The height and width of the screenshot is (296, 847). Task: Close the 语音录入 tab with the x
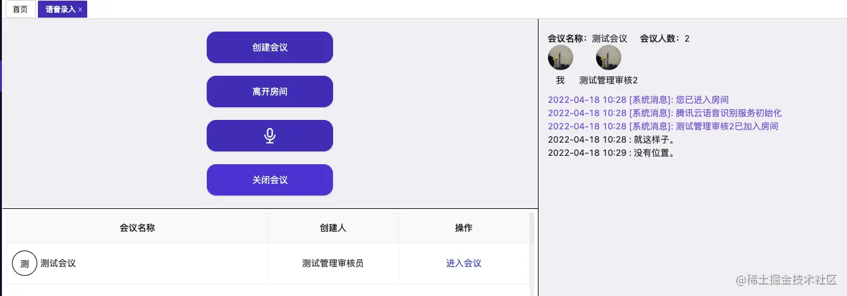tap(80, 10)
